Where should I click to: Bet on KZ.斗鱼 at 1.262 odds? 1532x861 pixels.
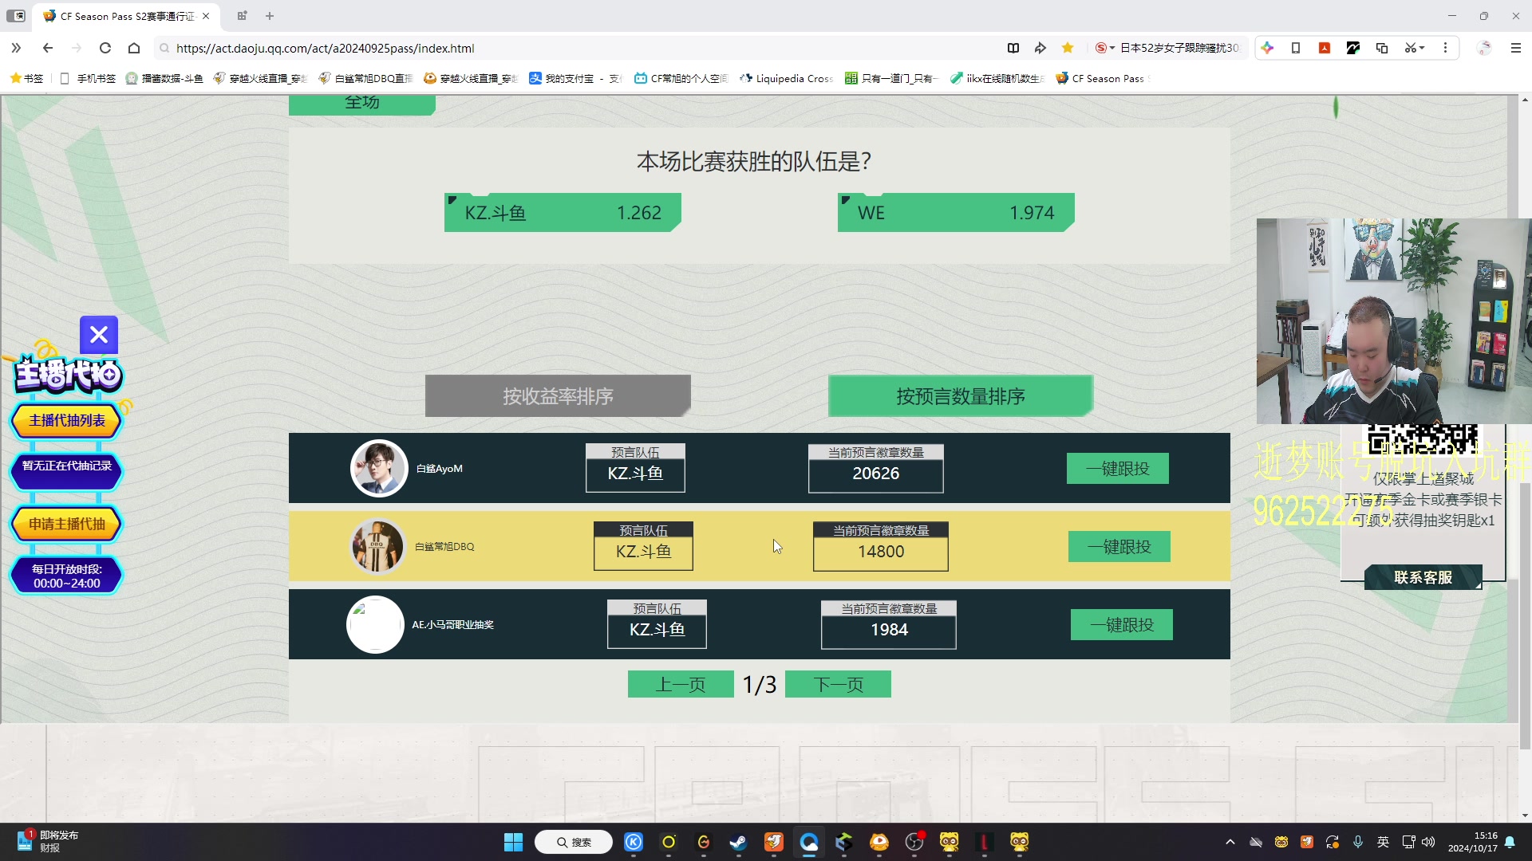[563, 213]
